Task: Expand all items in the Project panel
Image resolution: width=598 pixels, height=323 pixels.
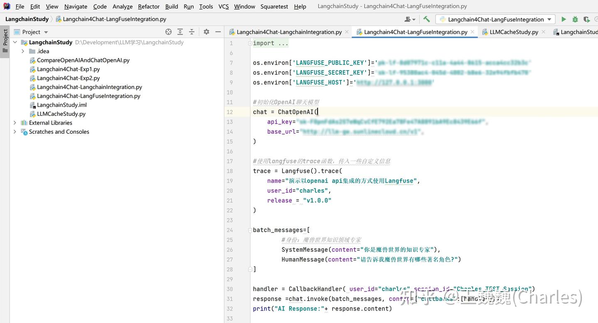Action: pyautogui.click(x=180, y=32)
